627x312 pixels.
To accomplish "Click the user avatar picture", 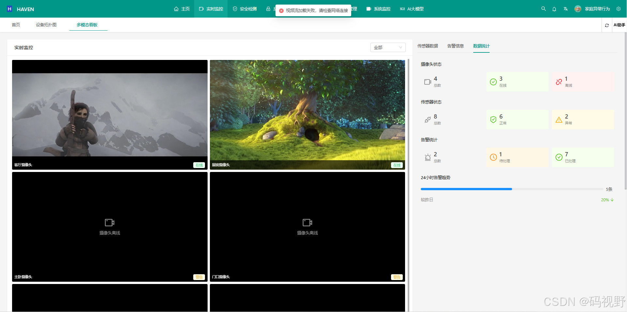I will [x=578, y=9].
